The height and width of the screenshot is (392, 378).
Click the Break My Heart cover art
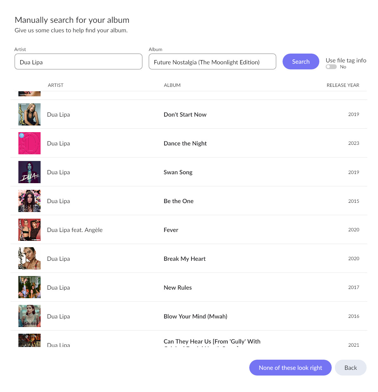point(29,259)
